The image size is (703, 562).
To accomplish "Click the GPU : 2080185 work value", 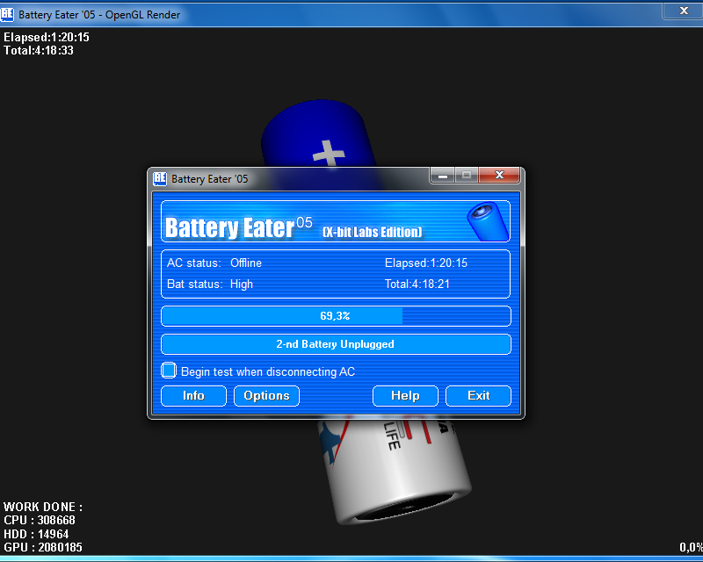I will pyautogui.click(x=43, y=548).
